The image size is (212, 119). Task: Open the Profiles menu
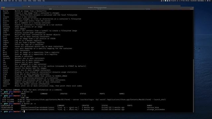coord(29,1)
